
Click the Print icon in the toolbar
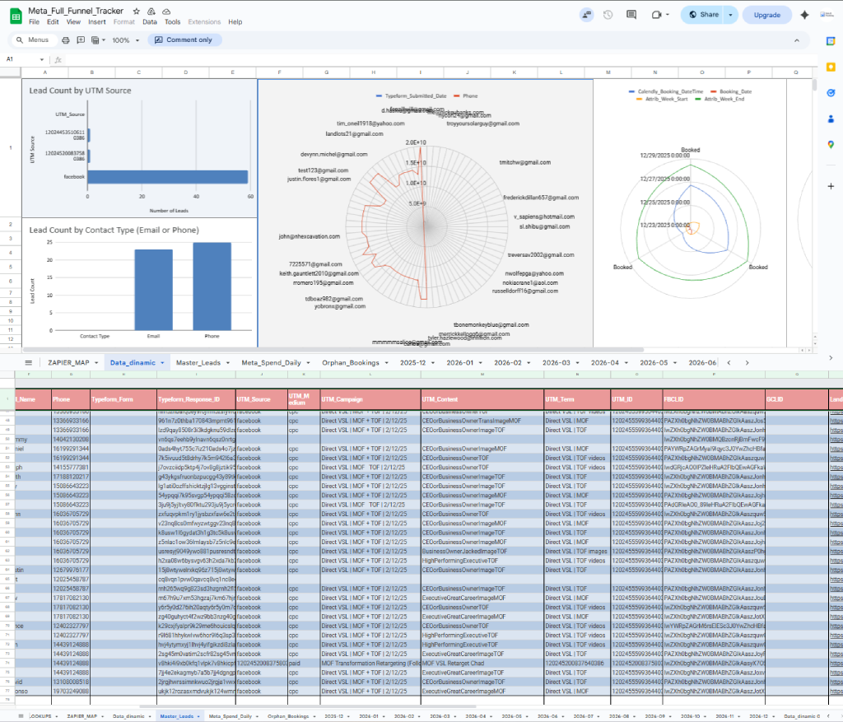[x=65, y=40]
